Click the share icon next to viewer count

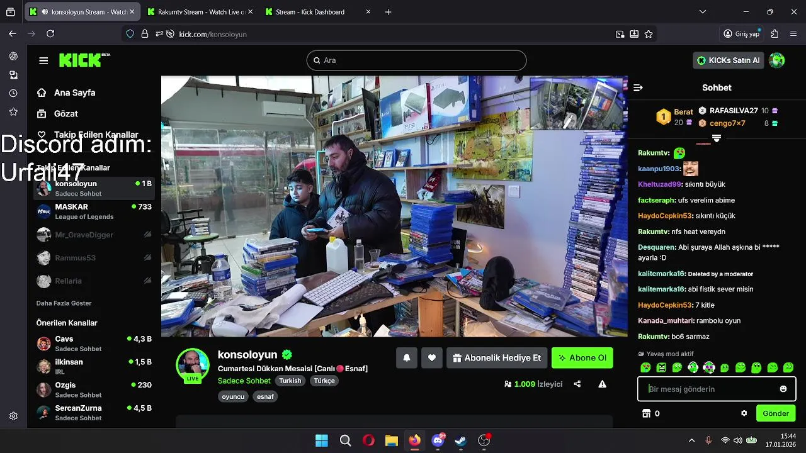[x=577, y=384]
